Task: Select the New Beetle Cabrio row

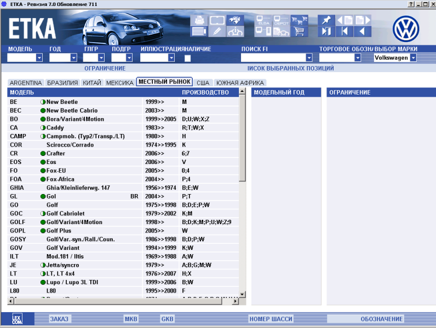Action: [123, 110]
